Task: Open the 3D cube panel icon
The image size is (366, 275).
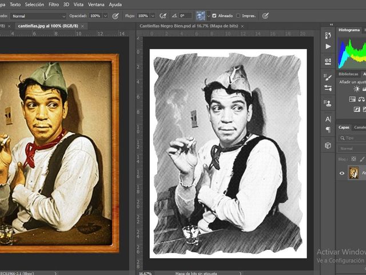Action: coord(328,146)
